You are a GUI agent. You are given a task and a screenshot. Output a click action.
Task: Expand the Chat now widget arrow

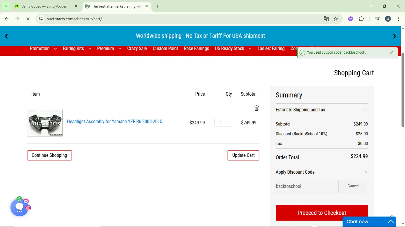(391, 222)
